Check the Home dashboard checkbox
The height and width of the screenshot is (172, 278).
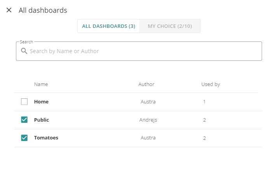24,102
